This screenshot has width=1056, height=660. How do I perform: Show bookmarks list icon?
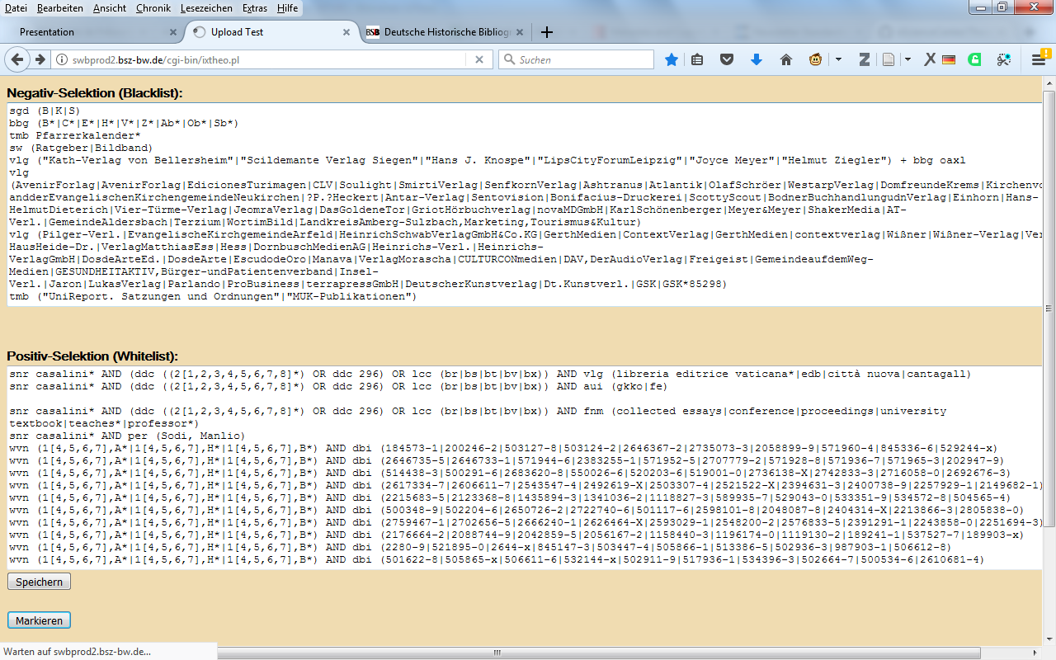pos(697,59)
